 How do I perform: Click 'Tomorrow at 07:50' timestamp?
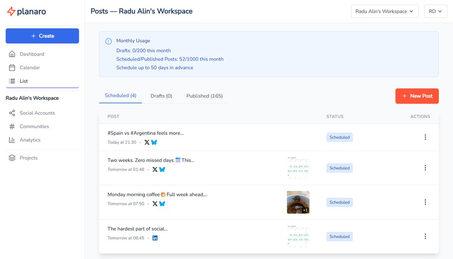click(126, 204)
